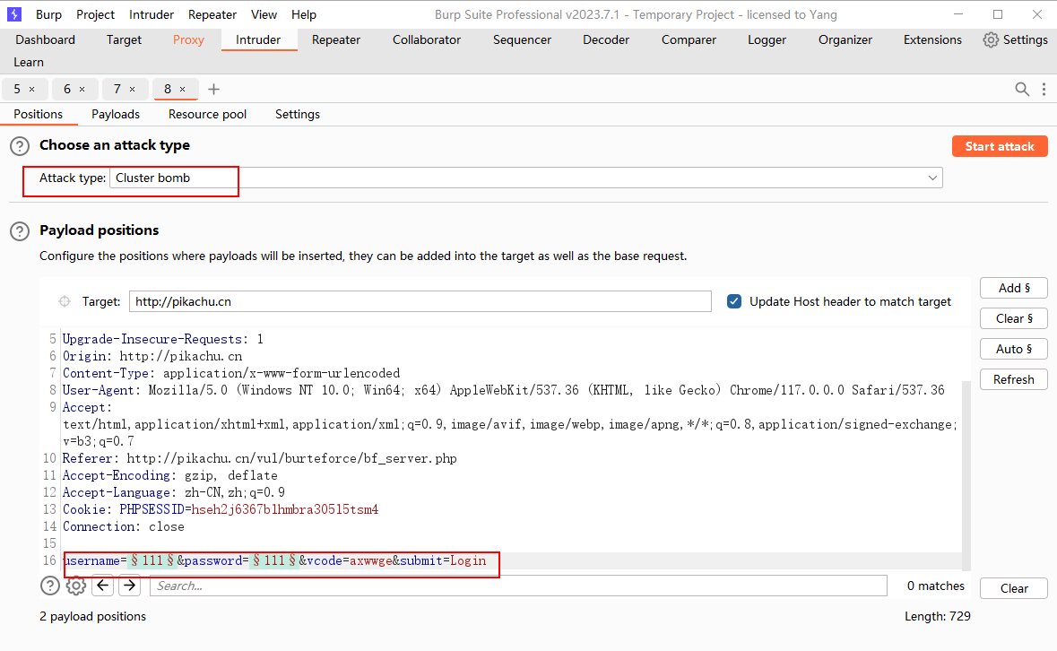Open help for Payload positions section
Viewport: 1057px width, 651px height.
click(x=19, y=231)
